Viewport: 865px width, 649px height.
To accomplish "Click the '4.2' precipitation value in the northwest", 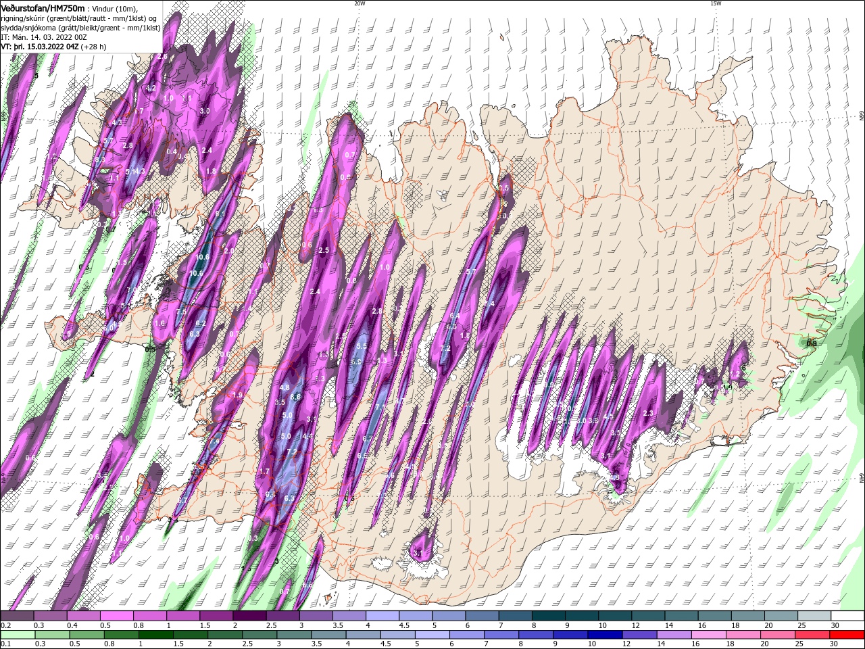I will [151, 88].
